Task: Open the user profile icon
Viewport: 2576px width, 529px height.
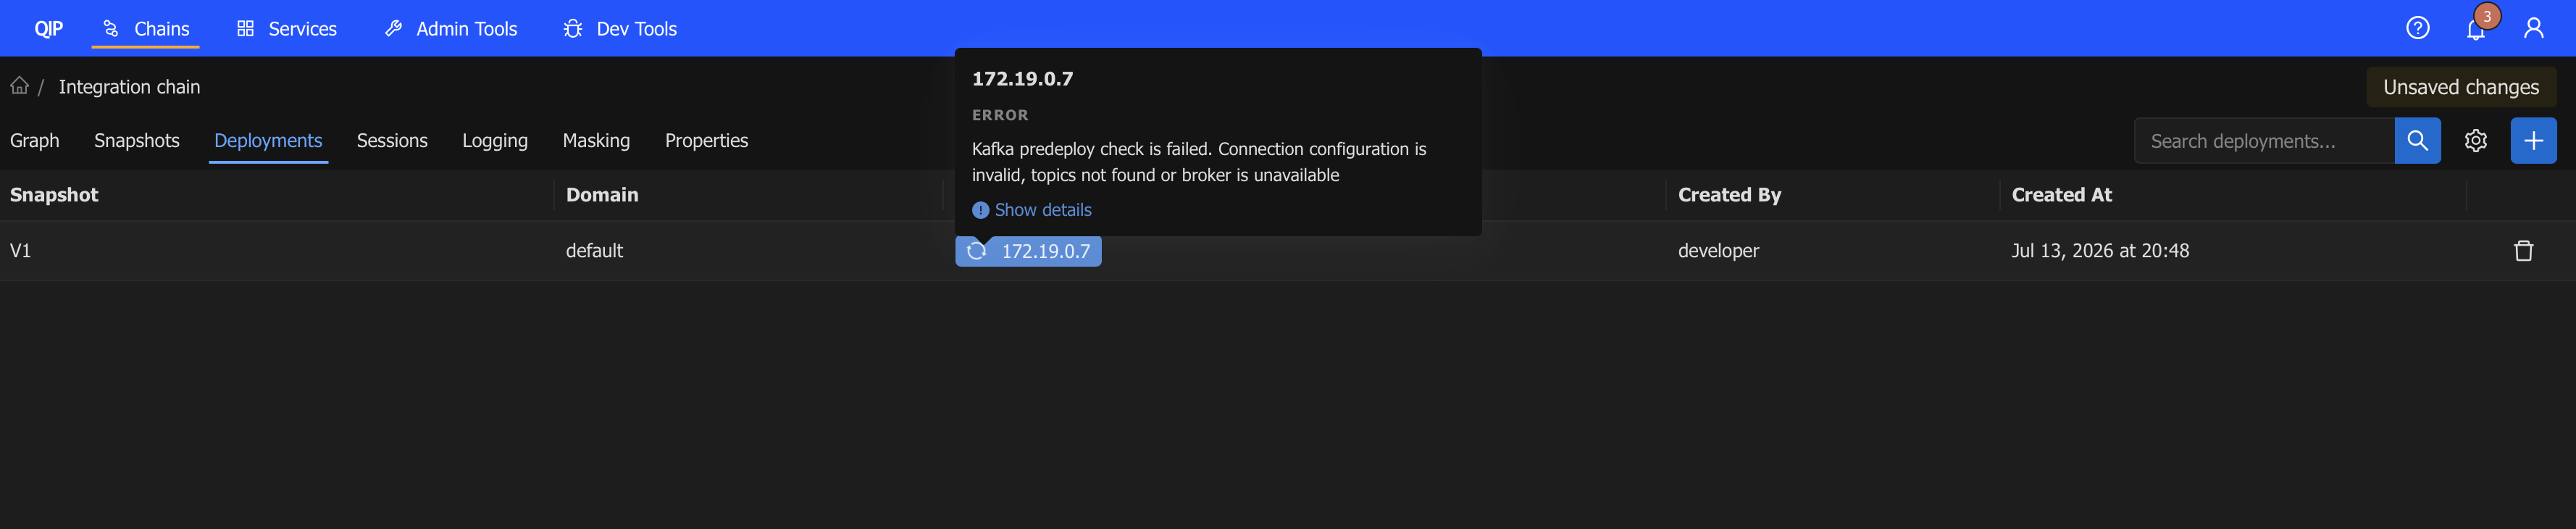Action: coord(2533,28)
